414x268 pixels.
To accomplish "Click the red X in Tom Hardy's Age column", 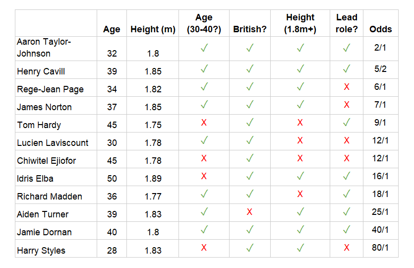I will coord(204,123).
